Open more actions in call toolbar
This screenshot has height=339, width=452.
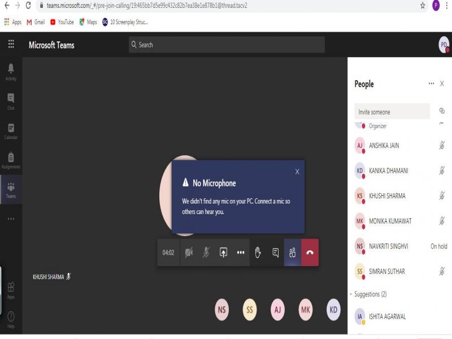(x=241, y=253)
